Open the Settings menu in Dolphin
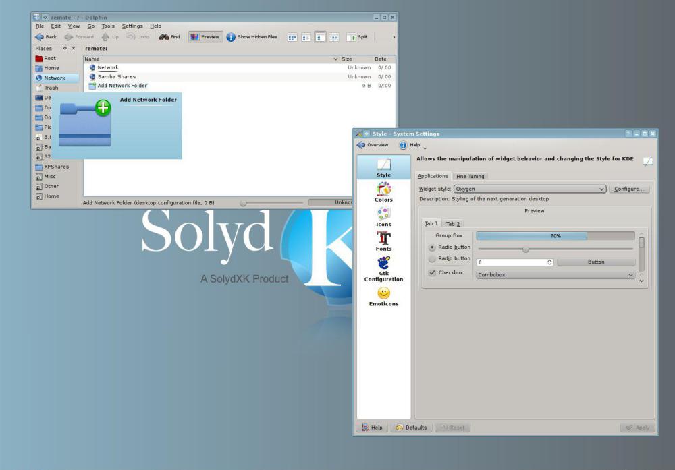 point(132,26)
